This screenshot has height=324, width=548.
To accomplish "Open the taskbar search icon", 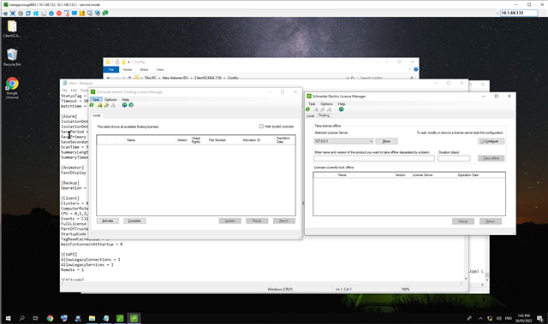I will tap(22, 318).
